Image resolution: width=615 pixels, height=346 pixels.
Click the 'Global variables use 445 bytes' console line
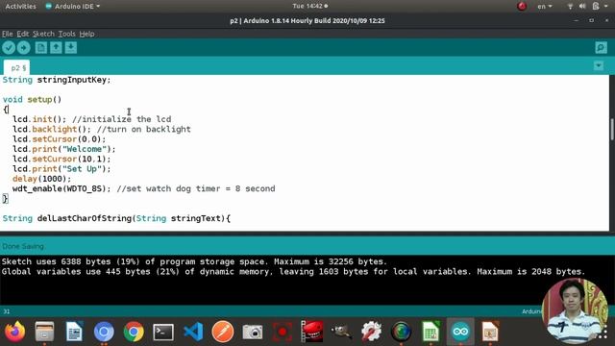tap(293, 271)
